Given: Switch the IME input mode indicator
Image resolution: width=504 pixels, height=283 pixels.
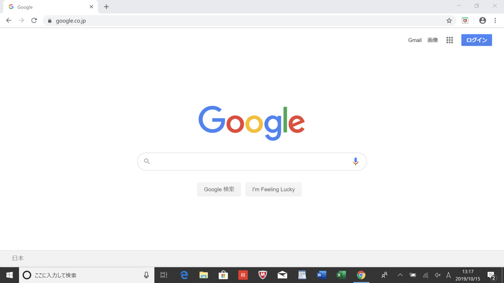Looking at the screenshot, I should [448, 275].
